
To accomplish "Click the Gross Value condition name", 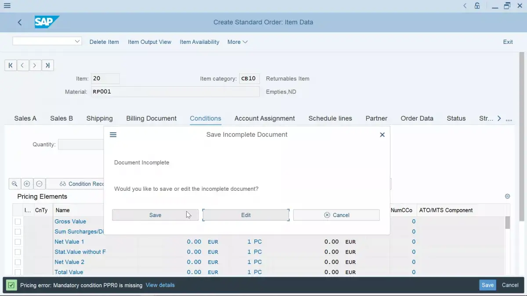I will pyautogui.click(x=70, y=221).
